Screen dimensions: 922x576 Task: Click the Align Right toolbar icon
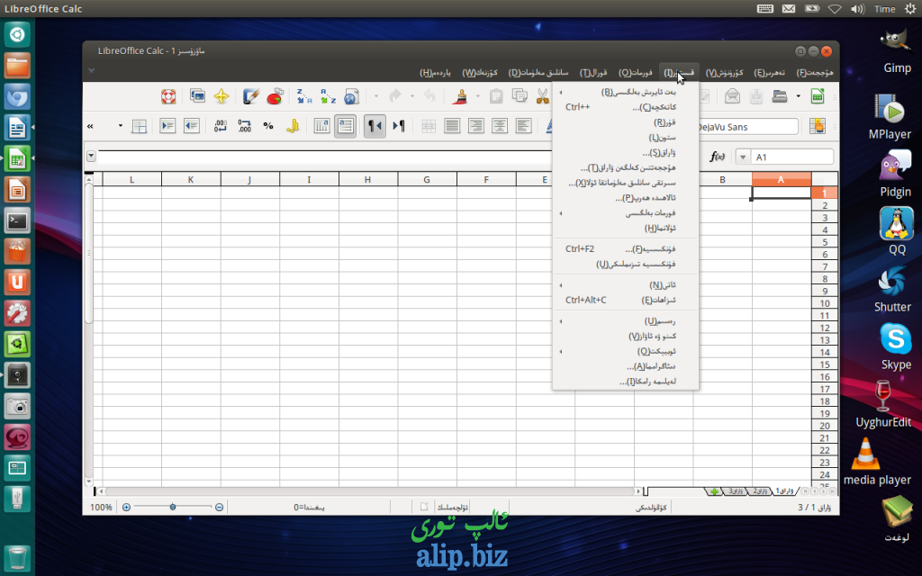[475, 126]
